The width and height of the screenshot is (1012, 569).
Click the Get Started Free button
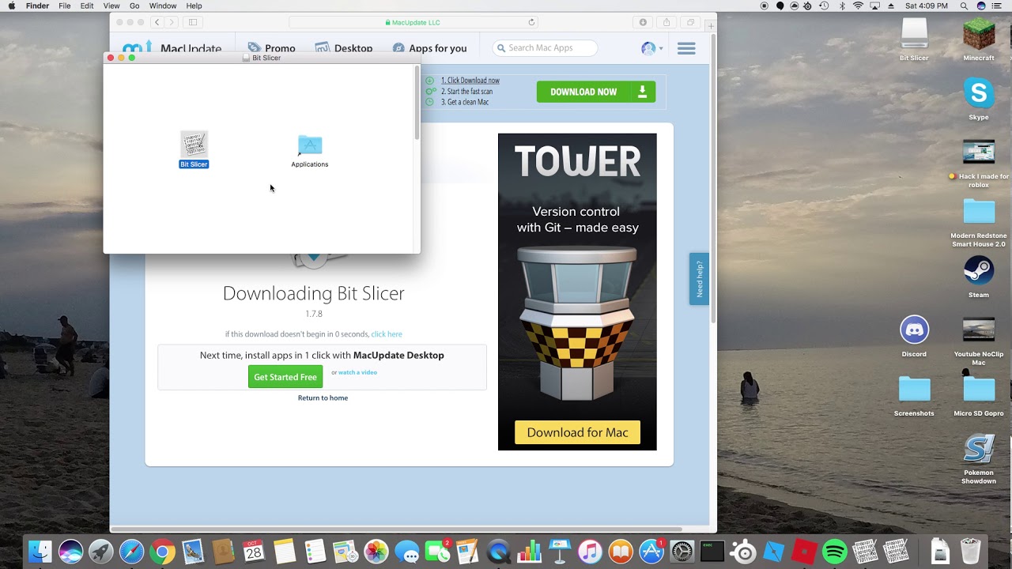point(285,377)
